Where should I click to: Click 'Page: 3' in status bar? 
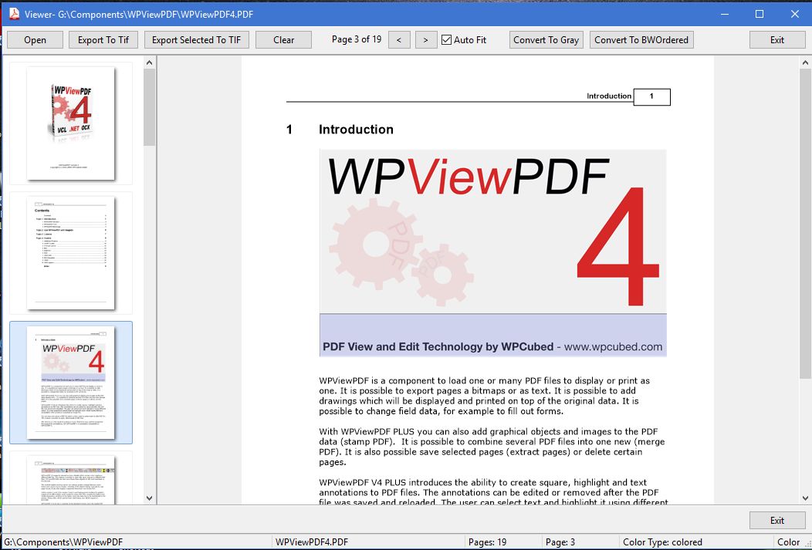point(560,542)
